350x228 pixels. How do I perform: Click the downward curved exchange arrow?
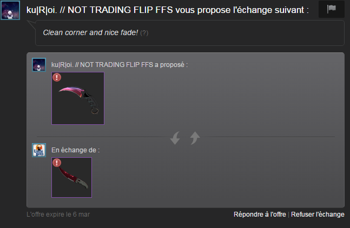point(175,138)
